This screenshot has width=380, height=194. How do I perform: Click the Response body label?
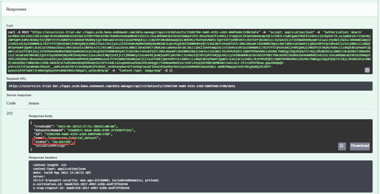pyautogui.click(x=41, y=116)
